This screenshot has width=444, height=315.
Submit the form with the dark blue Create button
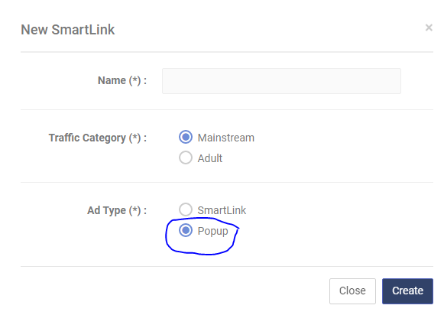click(407, 291)
